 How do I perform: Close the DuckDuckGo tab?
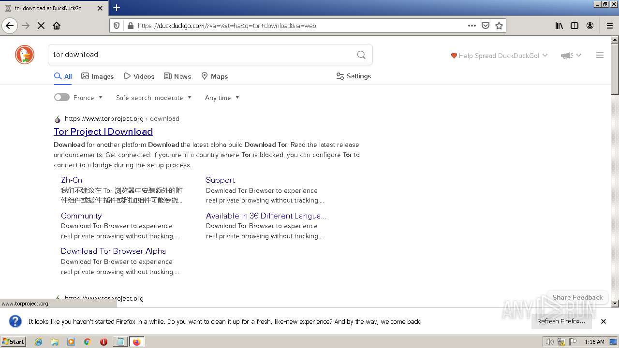pos(100,8)
